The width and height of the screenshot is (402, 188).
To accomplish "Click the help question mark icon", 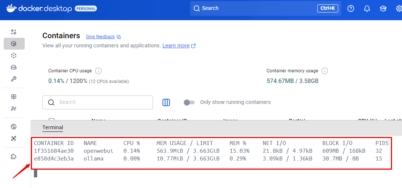I will coord(350,8).
